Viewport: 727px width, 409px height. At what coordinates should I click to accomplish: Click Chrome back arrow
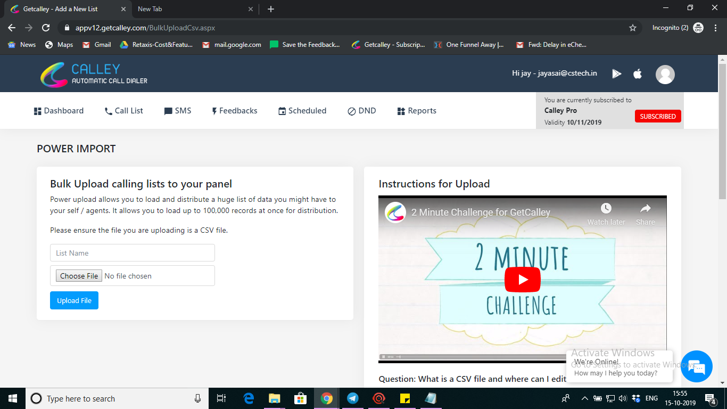(x=12, y=28)
